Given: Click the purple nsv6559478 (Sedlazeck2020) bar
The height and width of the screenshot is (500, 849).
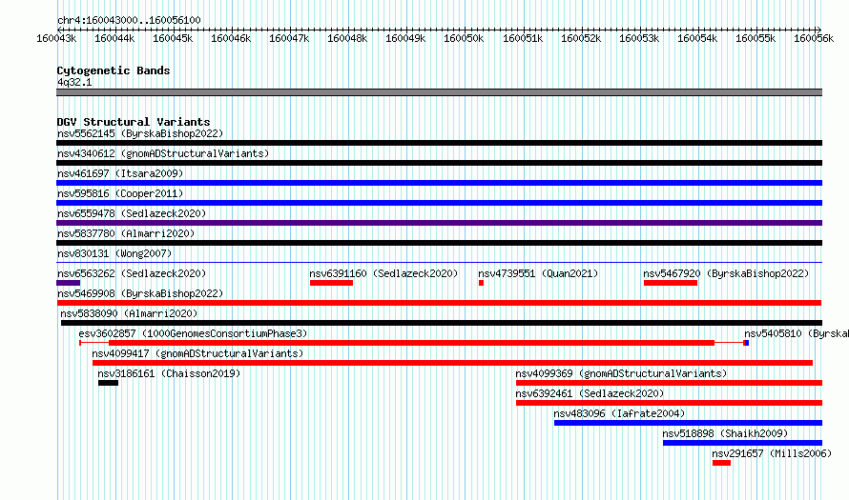Looking at the screenshot, I should [439, 223].
